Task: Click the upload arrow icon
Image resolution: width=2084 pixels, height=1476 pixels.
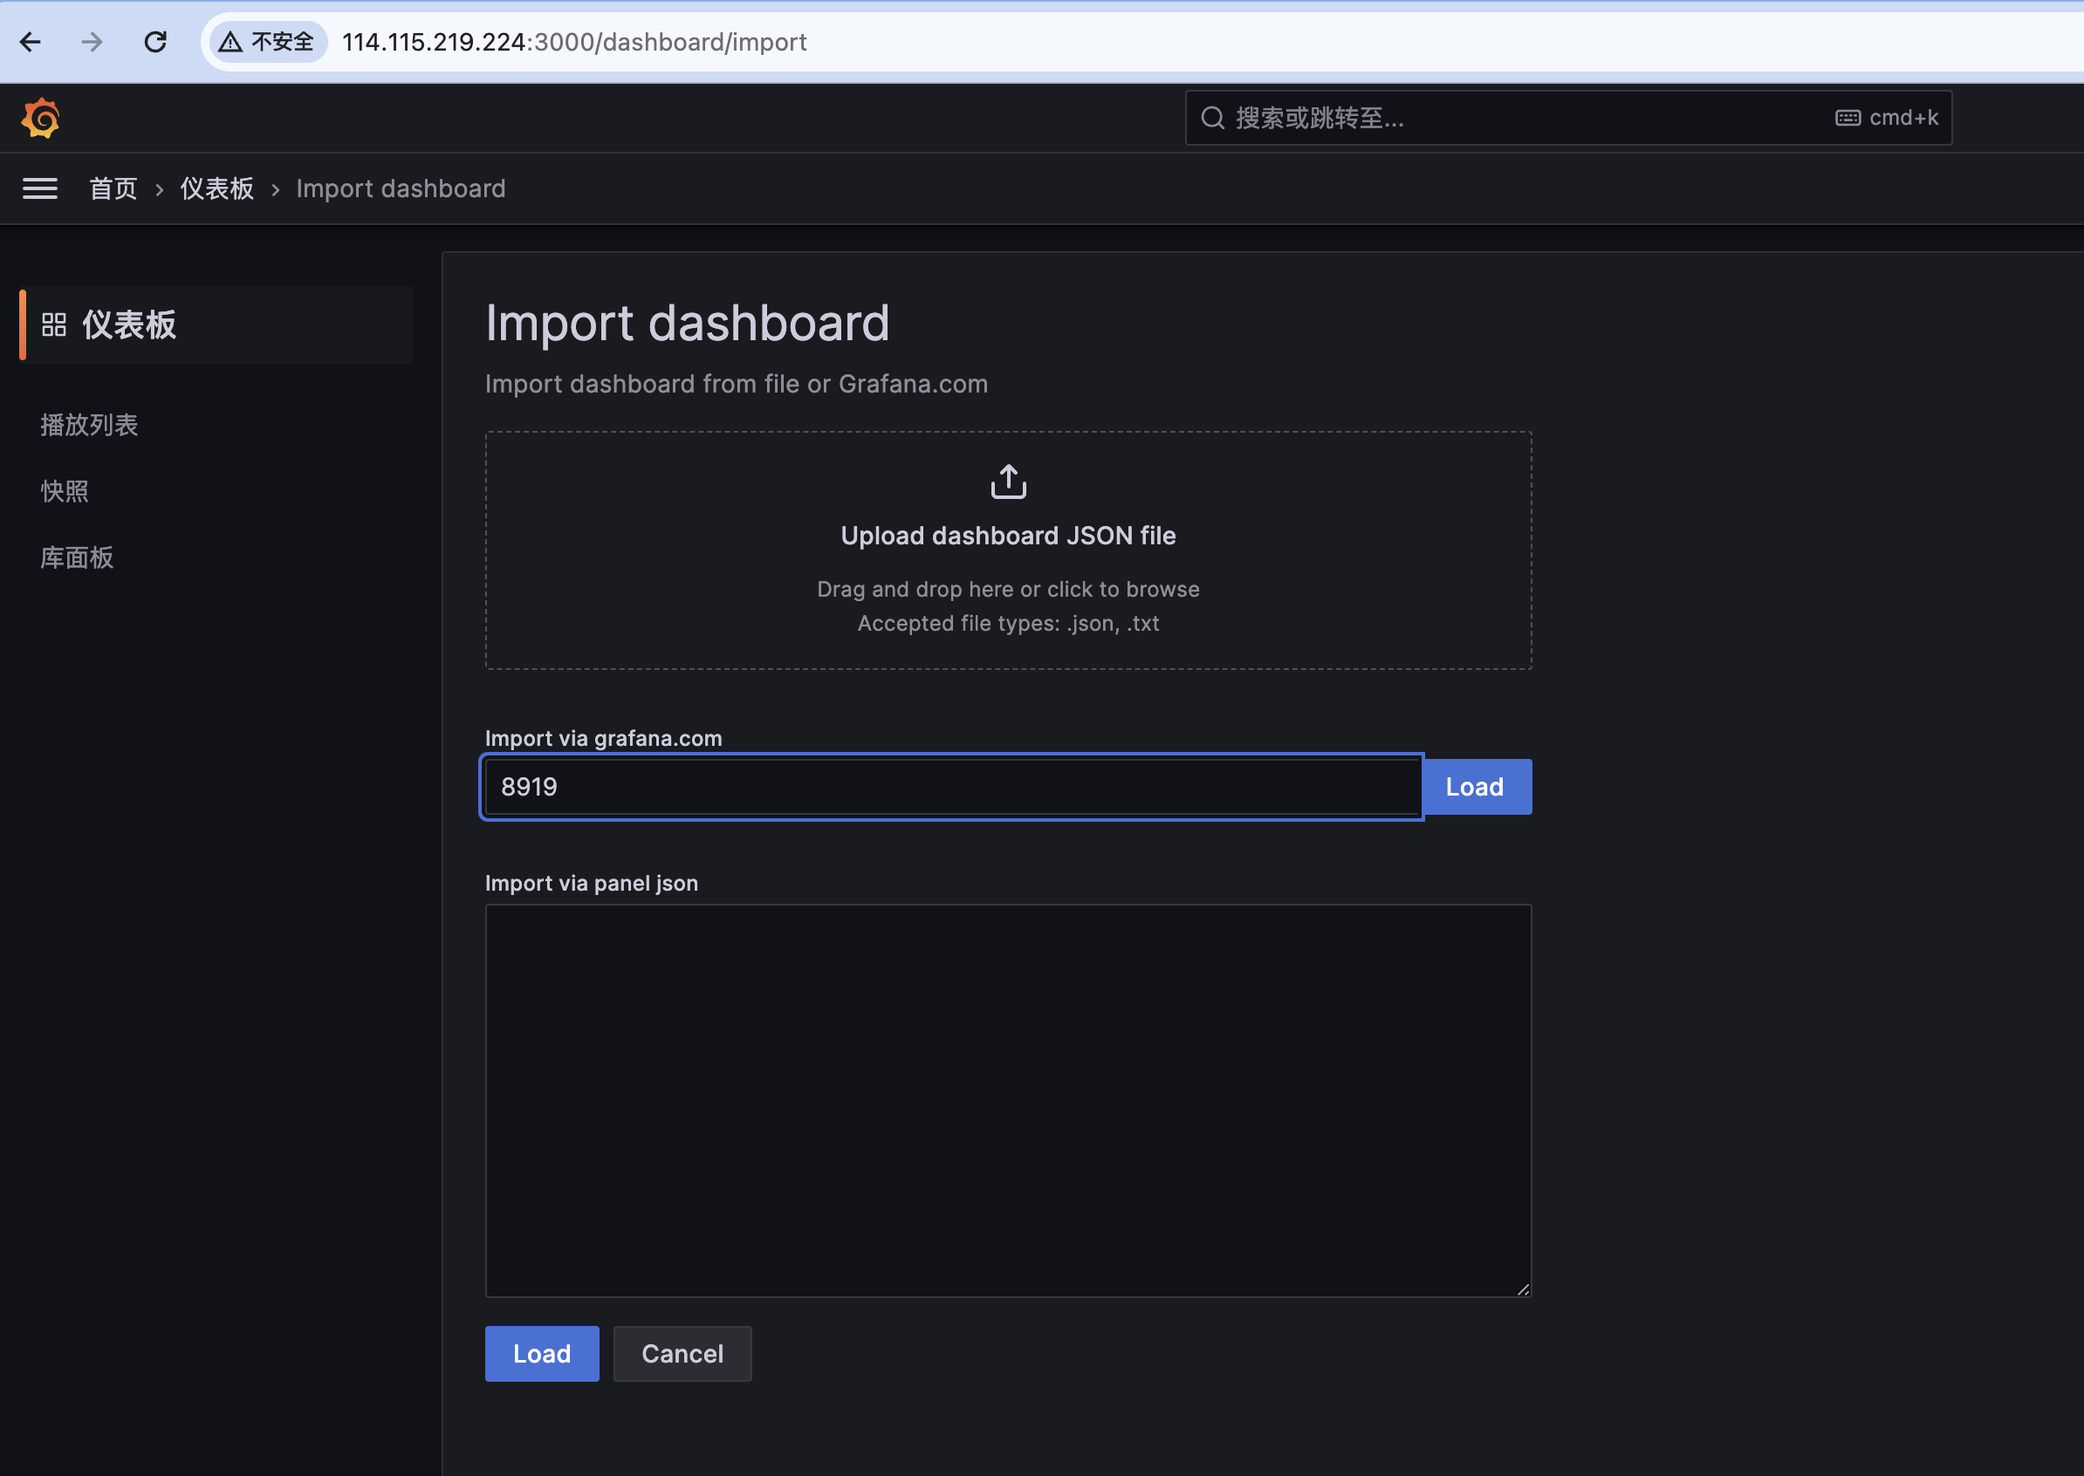Action: (x=1008, y=482)
